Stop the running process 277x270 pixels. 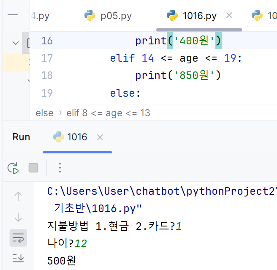click(33, 168)
